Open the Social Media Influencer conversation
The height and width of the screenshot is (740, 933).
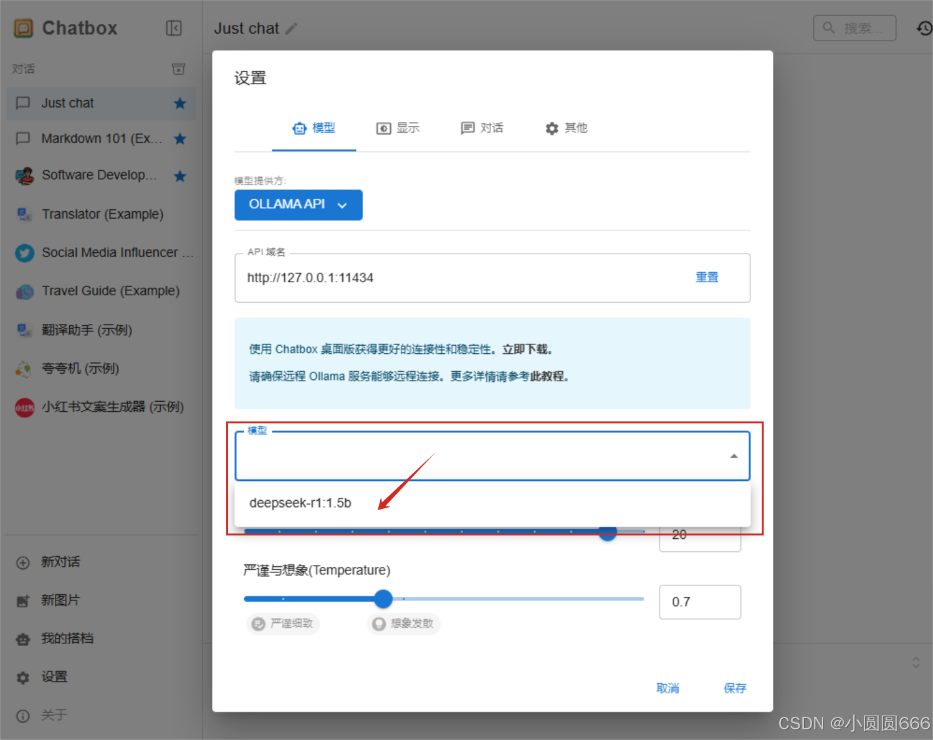[x=101, y=253]
